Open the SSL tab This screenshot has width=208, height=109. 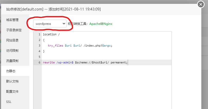click(15, 102)
